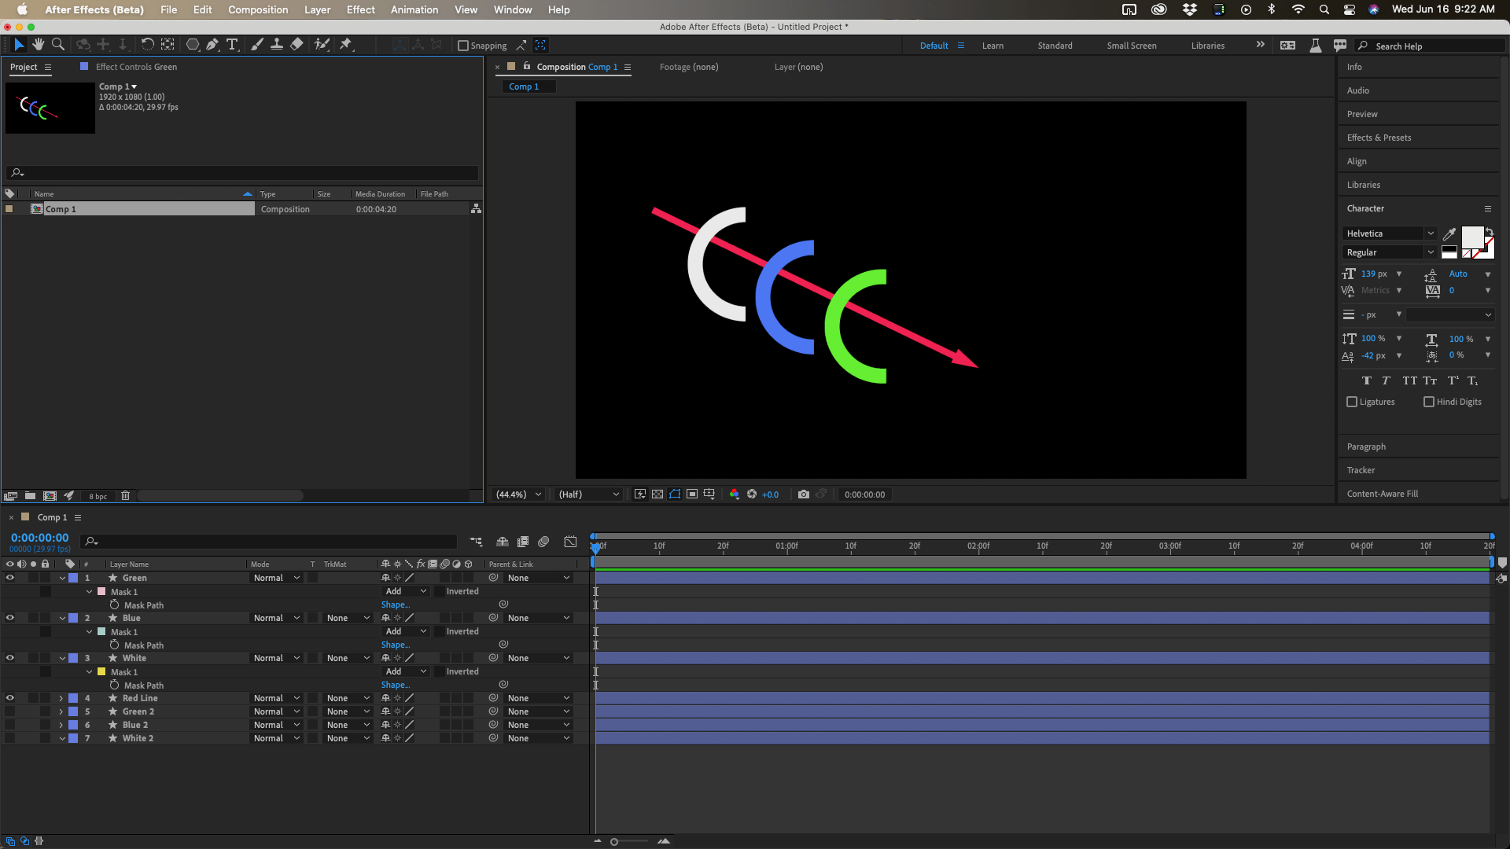The image size is (1510, 849).
Task: Toggle transparency grid in the Composition viewer
Action: click(657, 494)
